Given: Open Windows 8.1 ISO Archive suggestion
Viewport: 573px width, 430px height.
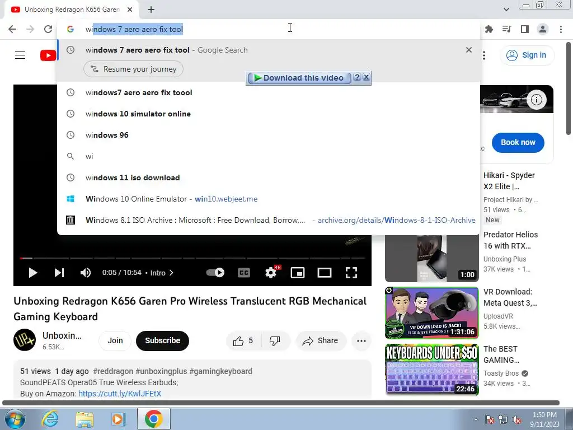Looking at the screenshot, I should 269,219.
